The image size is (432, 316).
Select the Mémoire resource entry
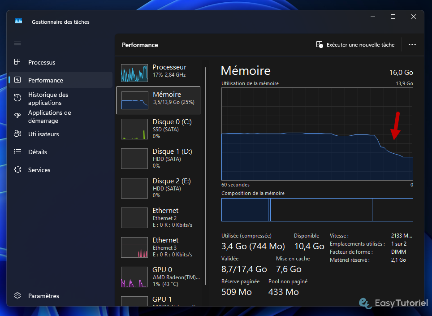pos(158,100)
